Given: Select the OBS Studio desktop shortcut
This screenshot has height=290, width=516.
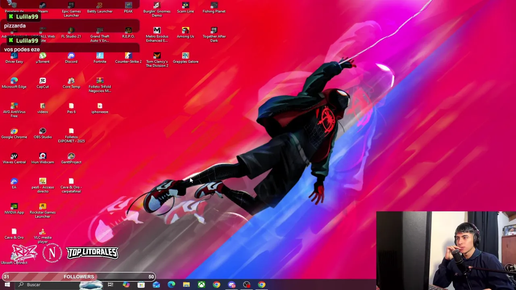Looking at the screenshot, I should coord(43,133).
